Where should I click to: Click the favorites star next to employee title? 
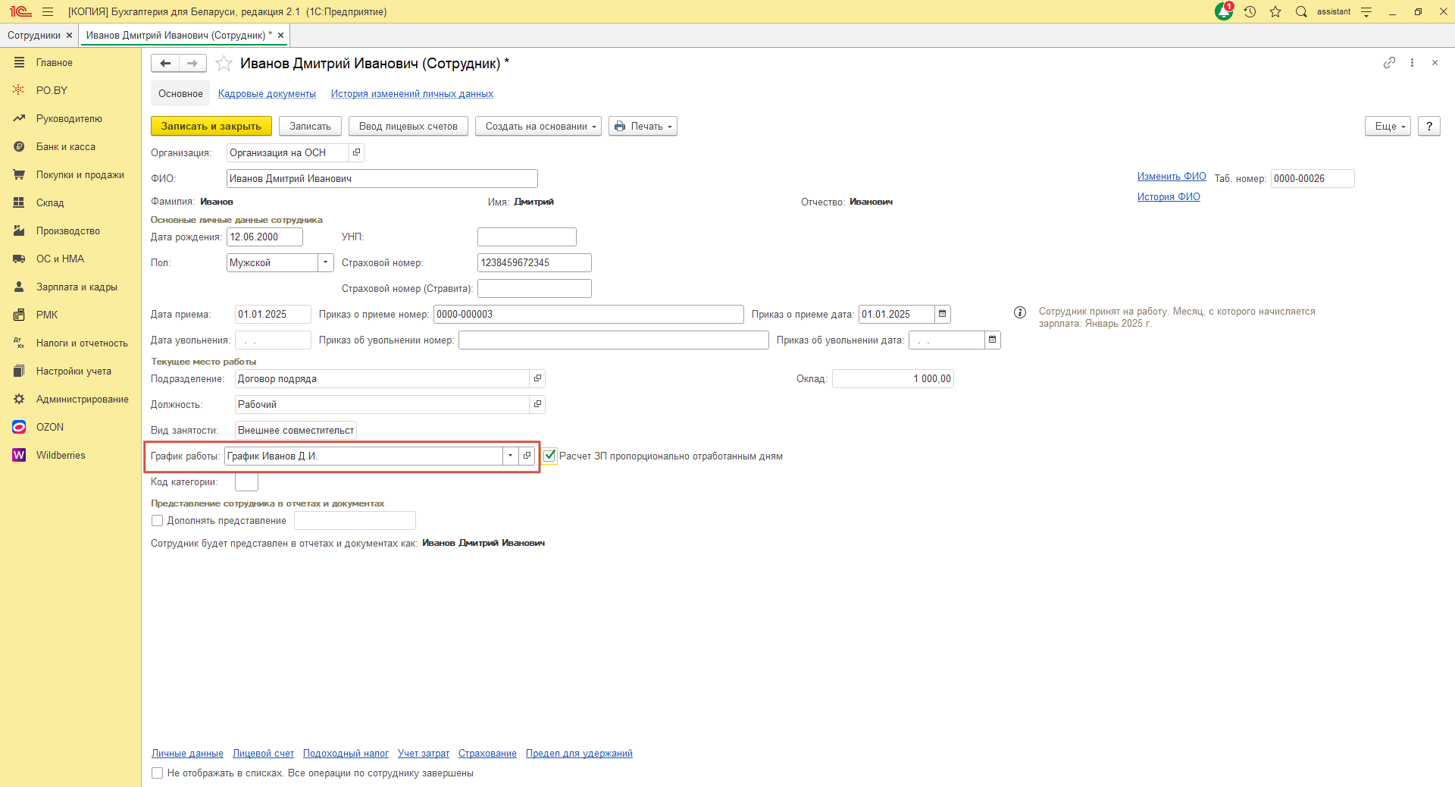224,64
